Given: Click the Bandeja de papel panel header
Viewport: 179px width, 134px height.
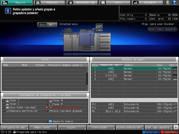Looking at the screenshot, I should 134,59.
